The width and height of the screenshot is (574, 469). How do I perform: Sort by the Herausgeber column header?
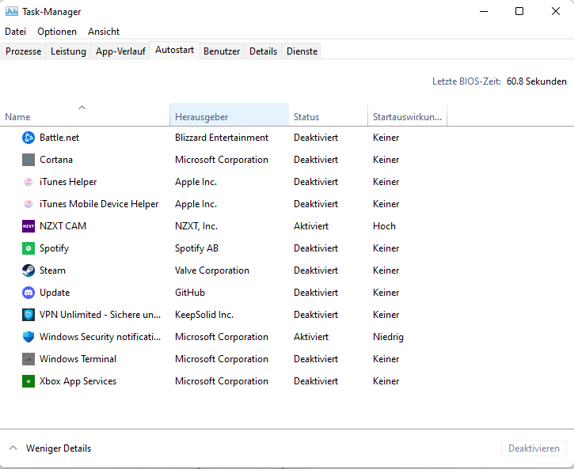point(229,115)
